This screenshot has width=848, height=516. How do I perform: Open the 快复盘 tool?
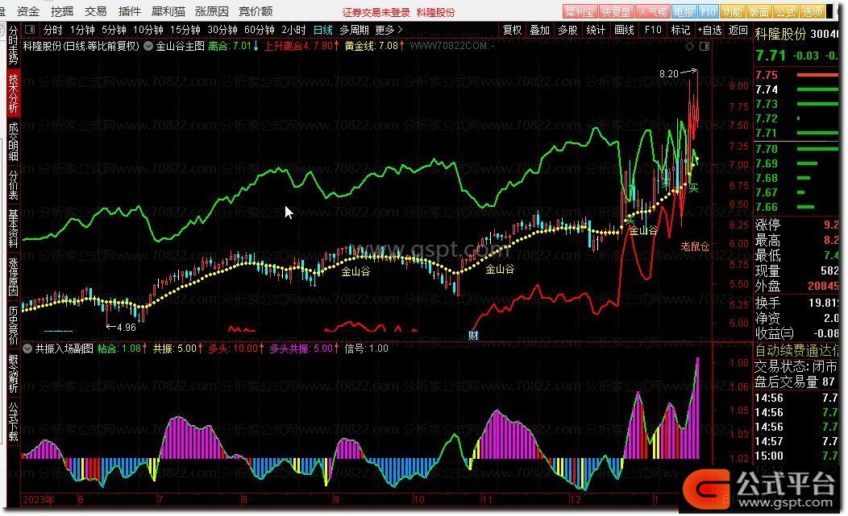click(x=616, y=11)
